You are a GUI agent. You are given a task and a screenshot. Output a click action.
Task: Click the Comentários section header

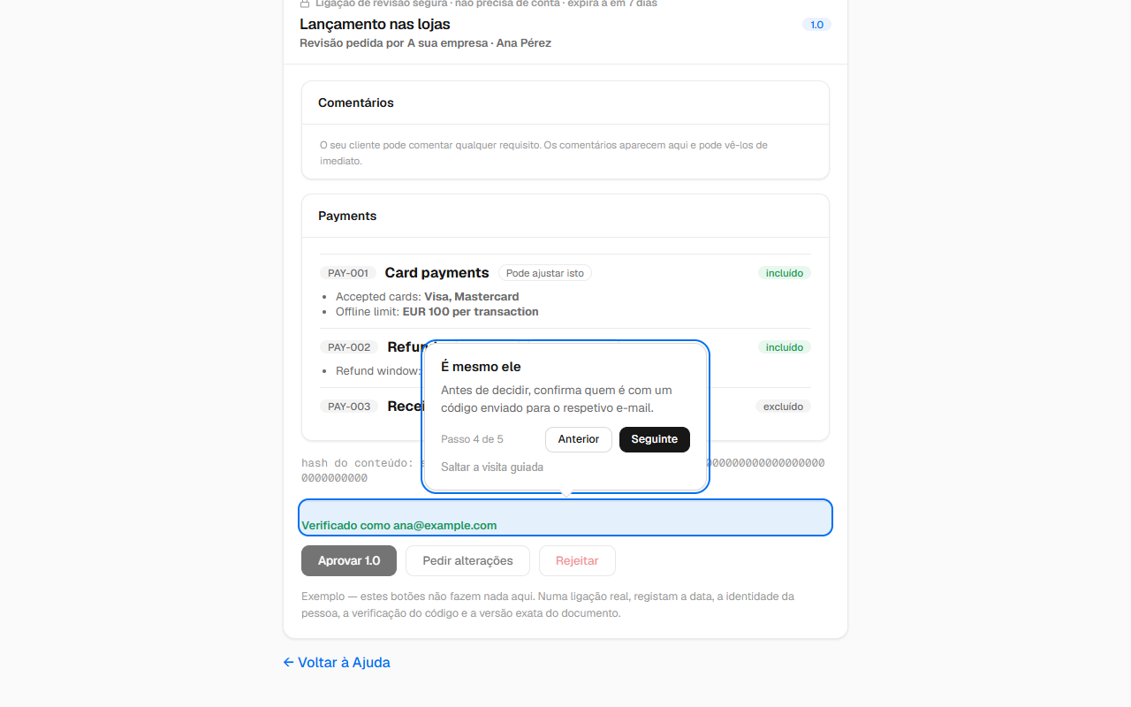356,103
